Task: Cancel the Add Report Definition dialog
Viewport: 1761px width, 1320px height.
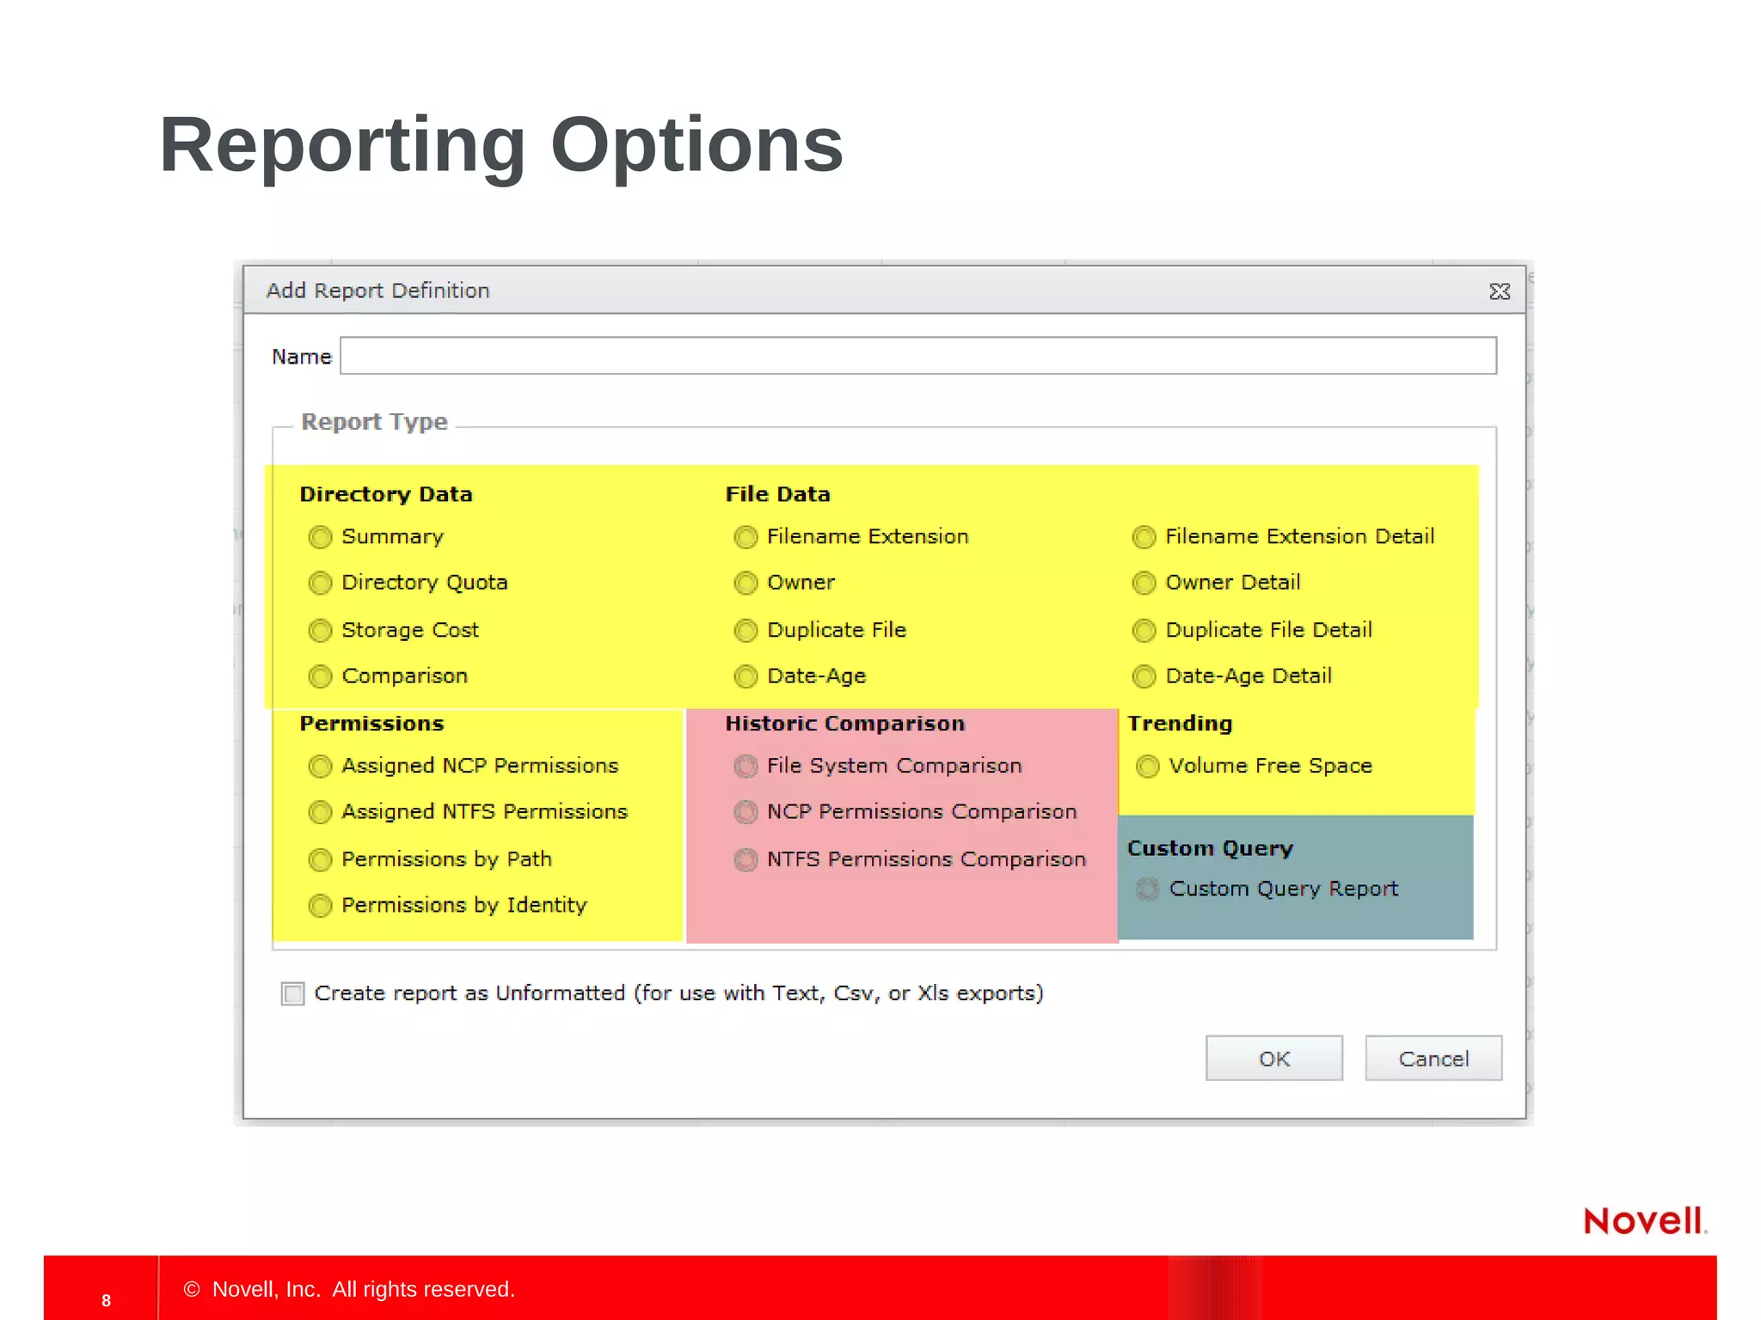Action: tap(1433, 1058)
